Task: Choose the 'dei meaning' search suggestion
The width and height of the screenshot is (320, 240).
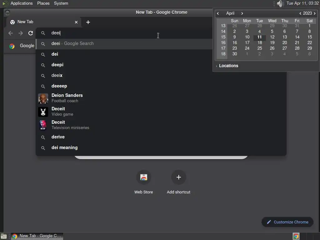Action: 161,148
